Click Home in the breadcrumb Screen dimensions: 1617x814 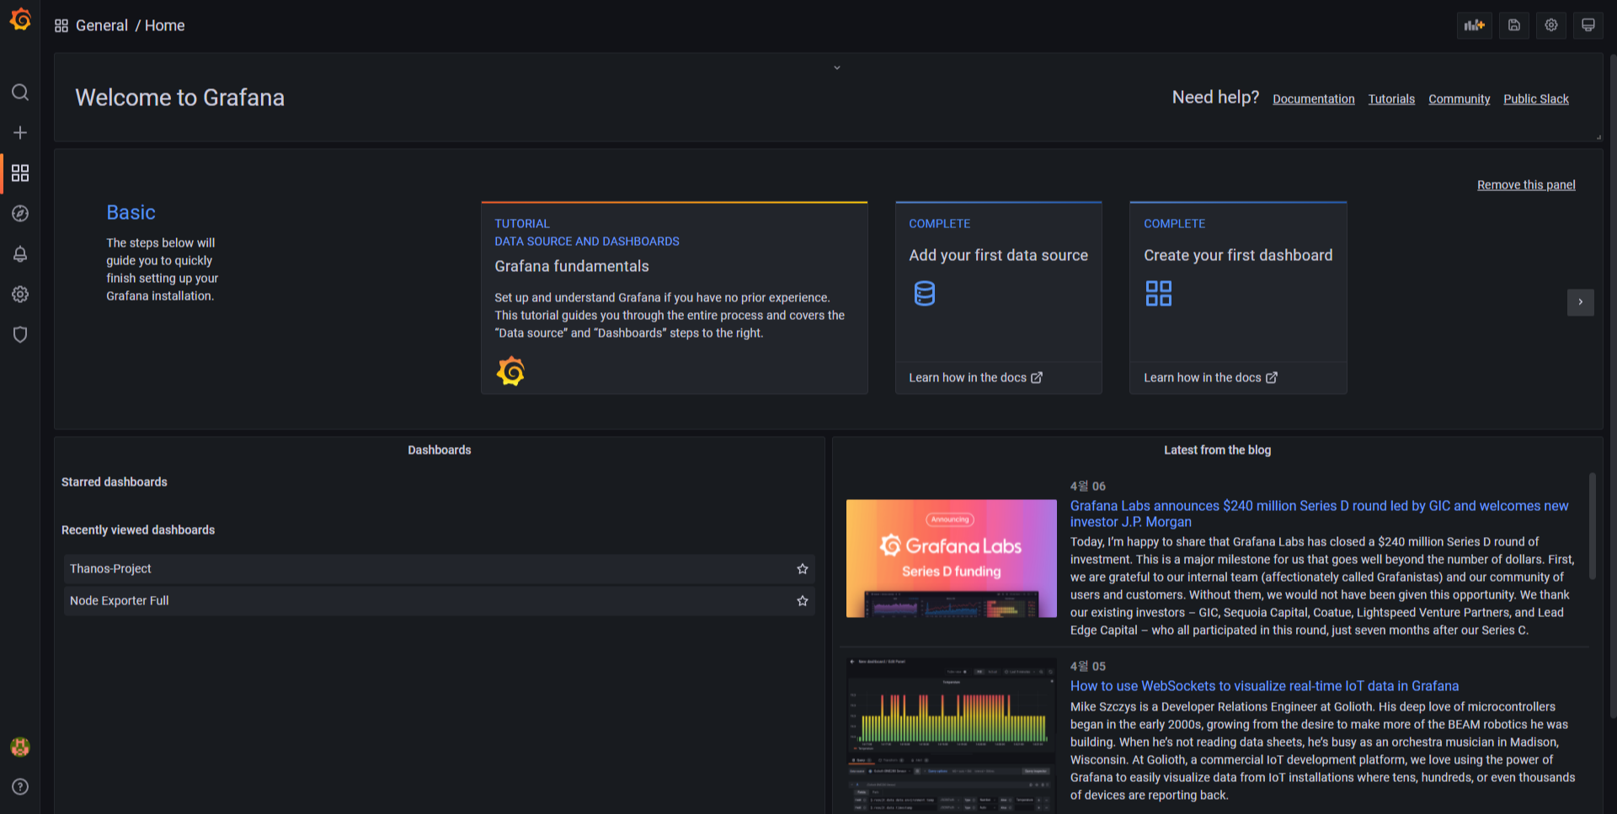(164, 26)
